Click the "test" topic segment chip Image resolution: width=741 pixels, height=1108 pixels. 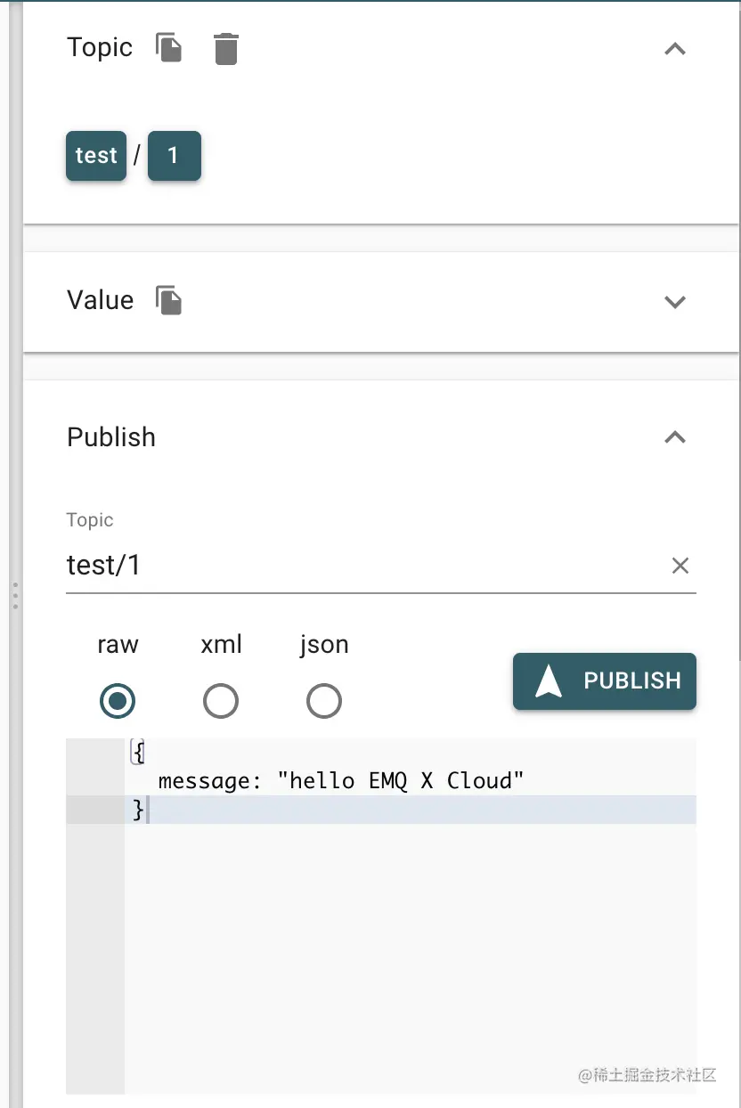[x=96, y=156]
